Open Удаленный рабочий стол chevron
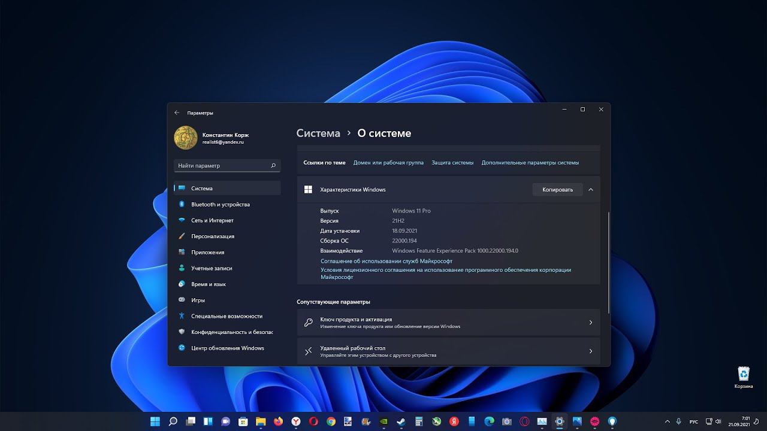The width and height of the screenshot is (767, 431). click(x=591, y=351)
